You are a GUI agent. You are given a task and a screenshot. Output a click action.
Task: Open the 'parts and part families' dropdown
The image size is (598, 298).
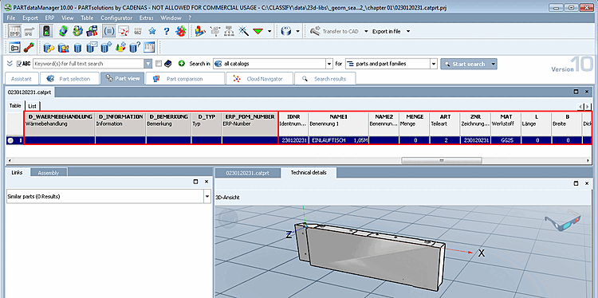tap(433, 64)
